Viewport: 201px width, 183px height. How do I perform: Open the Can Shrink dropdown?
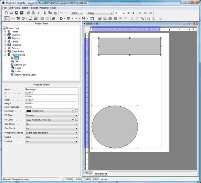76,128
